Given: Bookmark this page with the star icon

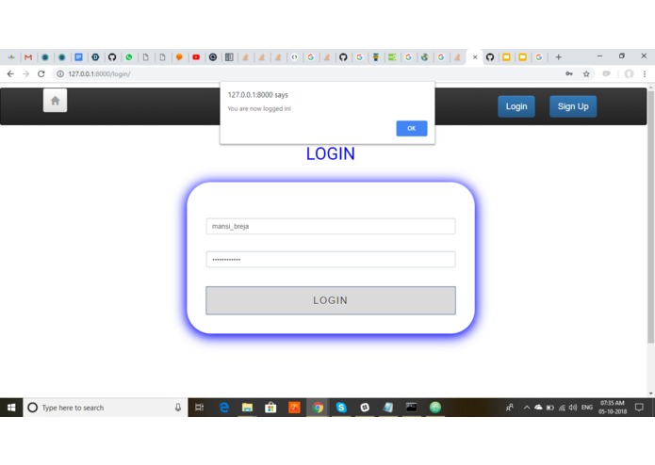Looking at the screenshot, I should (x=586, y=73).
